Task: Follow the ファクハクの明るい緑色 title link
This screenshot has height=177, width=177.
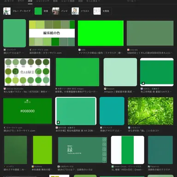Action: point(100,53)
